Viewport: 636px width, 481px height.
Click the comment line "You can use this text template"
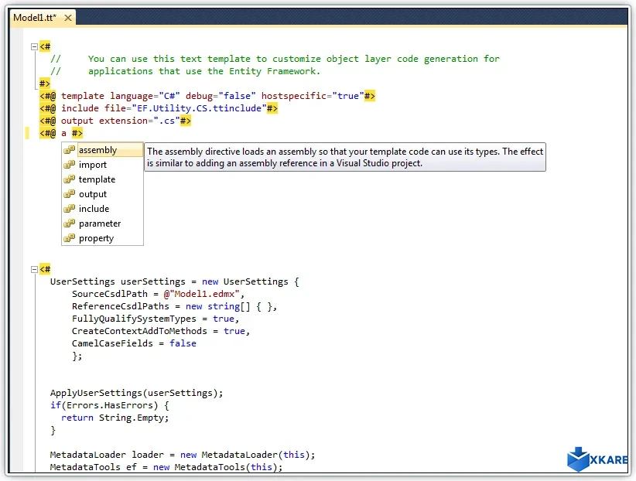point(275,59)
